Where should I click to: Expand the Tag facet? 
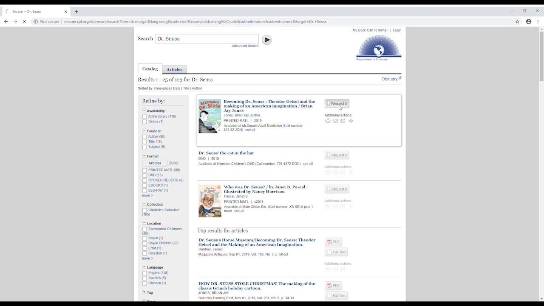[144, 292]
